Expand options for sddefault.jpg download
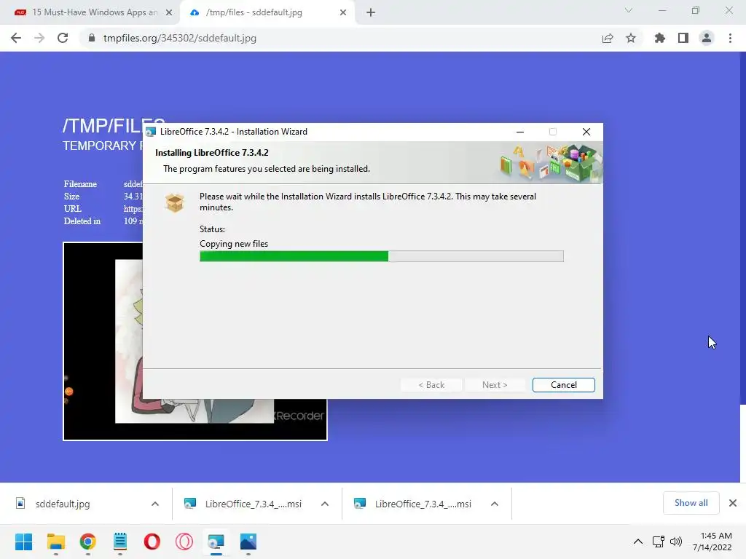This screenshot has height=559, width=746. pos(155,504)
